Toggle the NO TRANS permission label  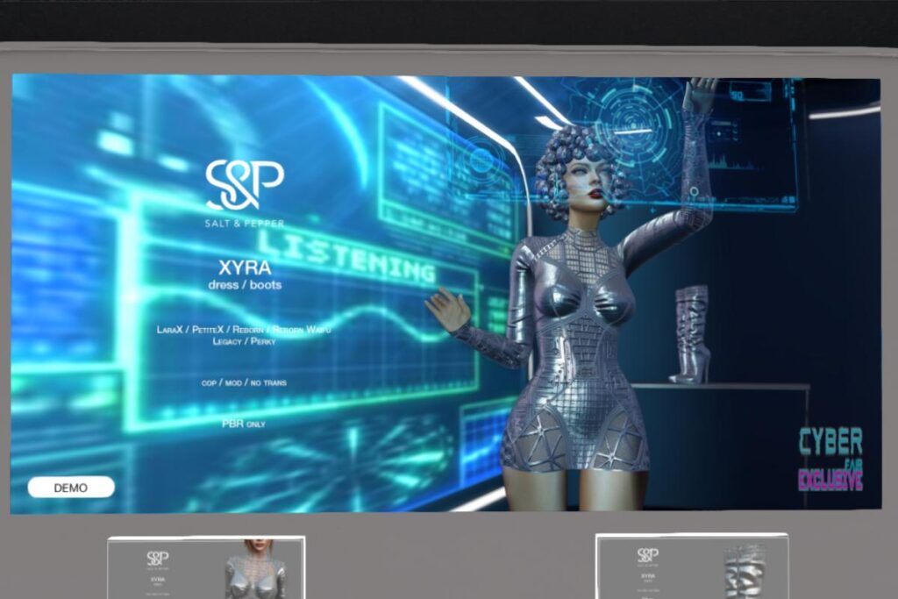click(x=270, y=383)
